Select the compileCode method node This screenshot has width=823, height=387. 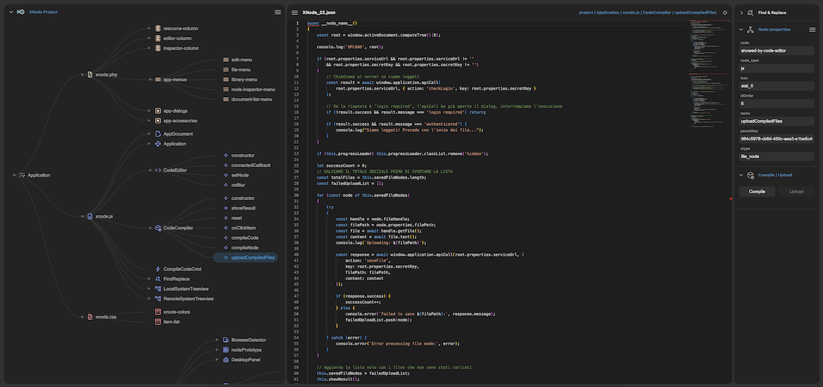tap(239, 237)
